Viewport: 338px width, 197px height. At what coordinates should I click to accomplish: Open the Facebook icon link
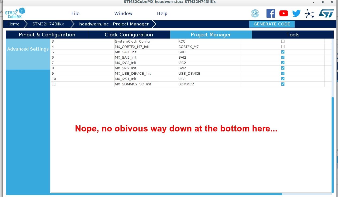tap(271, 13)
